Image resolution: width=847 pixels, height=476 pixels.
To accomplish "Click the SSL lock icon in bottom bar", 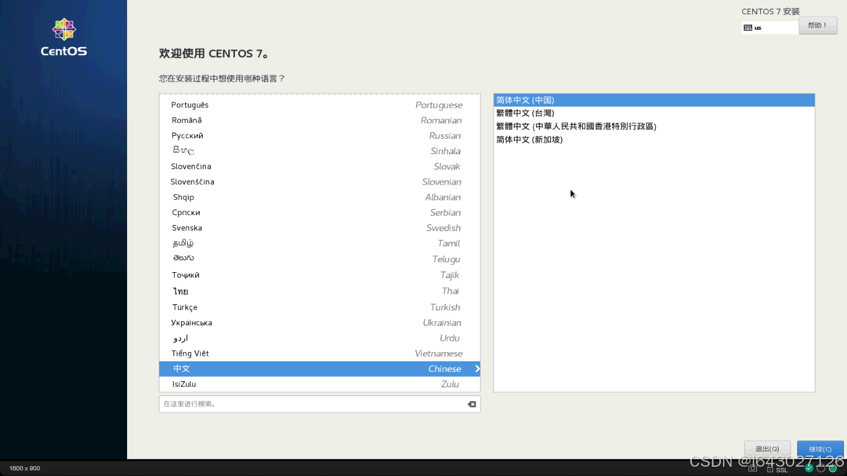I will (x=771, y=469).
